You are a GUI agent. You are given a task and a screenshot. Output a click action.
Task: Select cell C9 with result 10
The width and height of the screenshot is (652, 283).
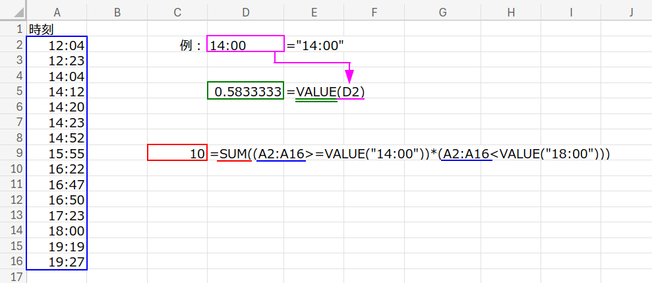pyautogui.click(x=177, y=153)
